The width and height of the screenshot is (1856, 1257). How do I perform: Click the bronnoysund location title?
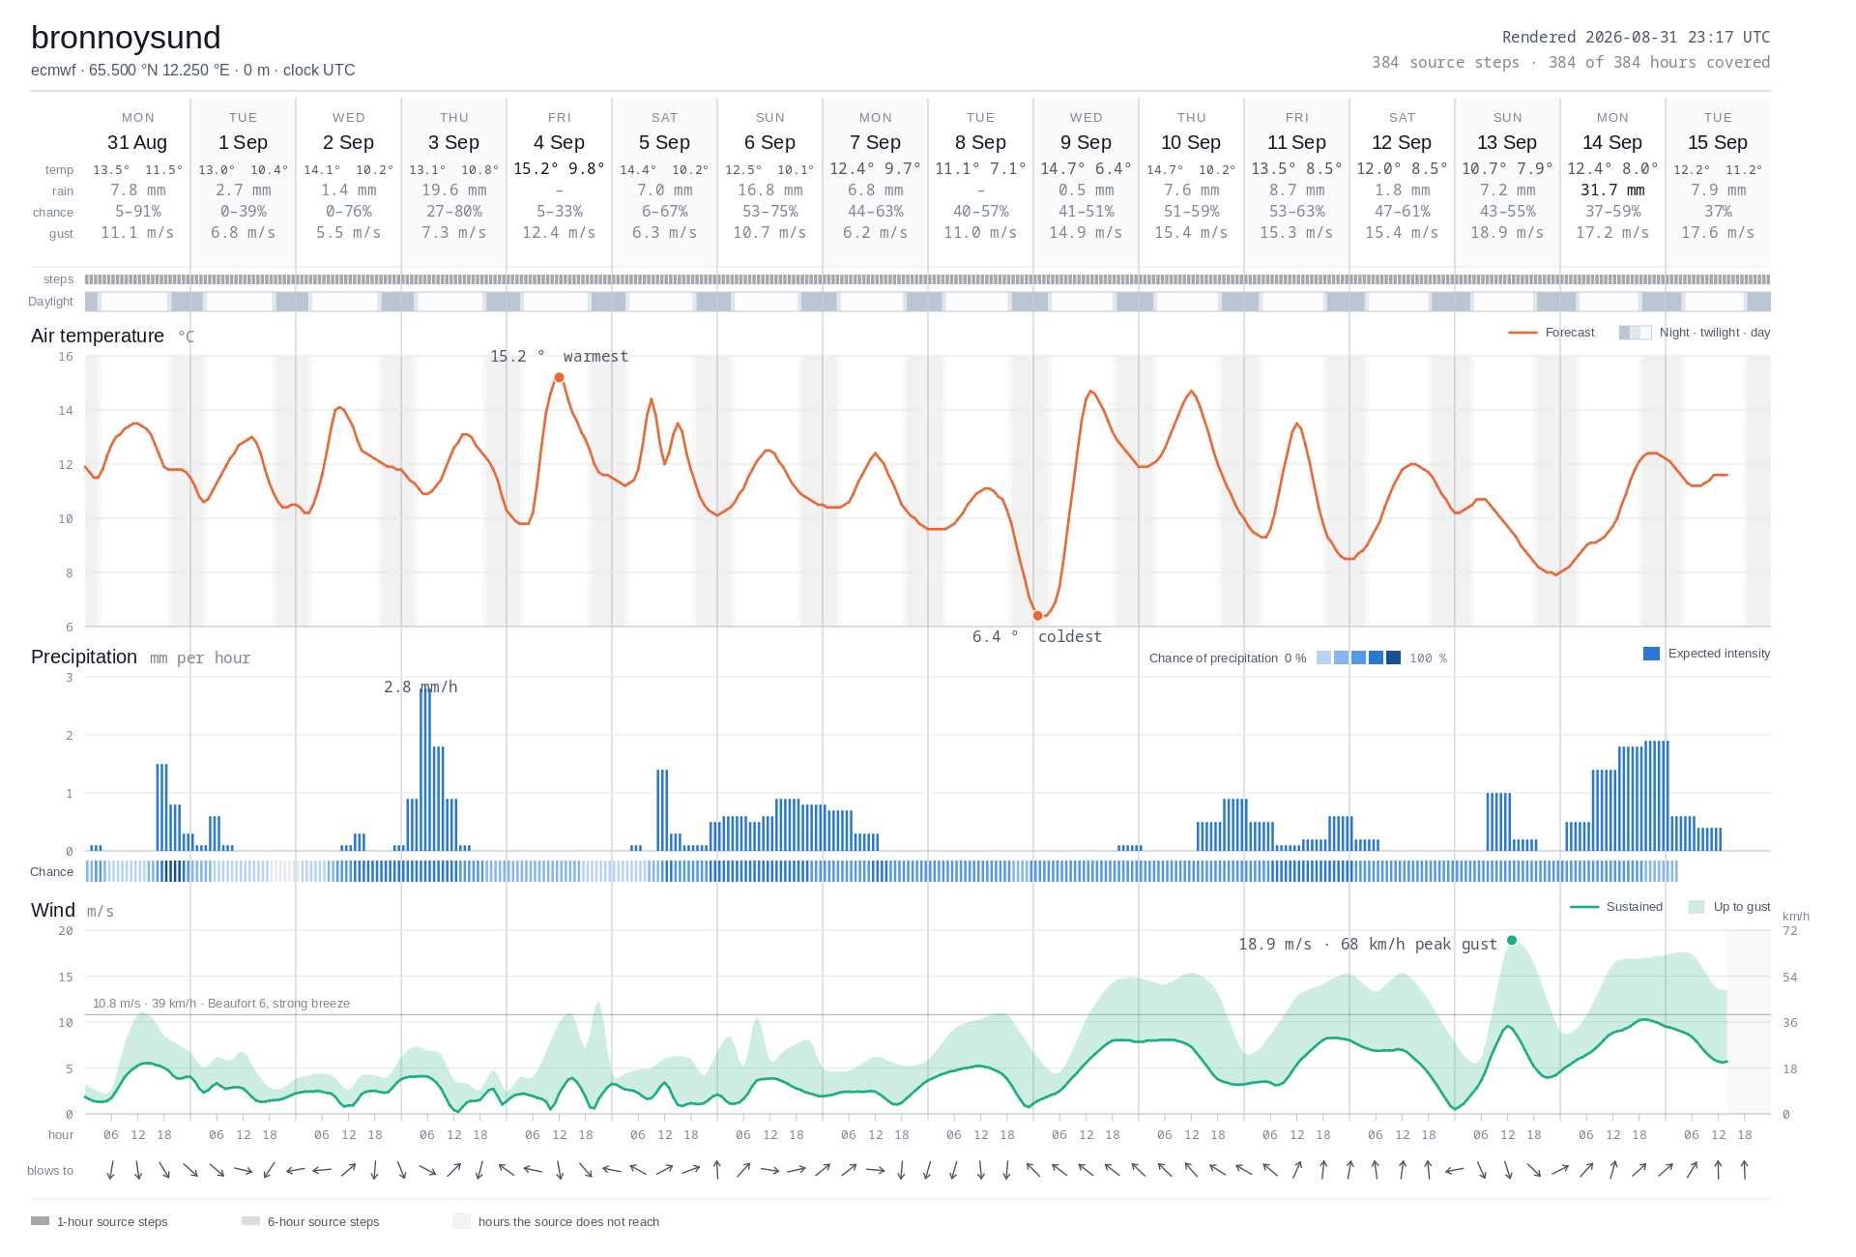point(126,38)
